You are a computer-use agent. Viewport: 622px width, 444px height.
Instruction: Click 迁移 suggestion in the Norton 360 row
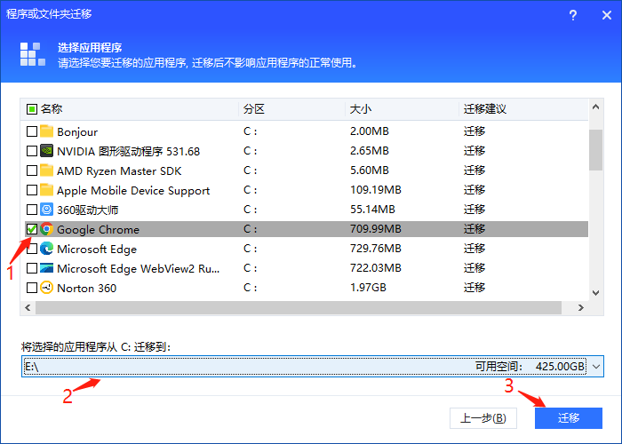474,288
